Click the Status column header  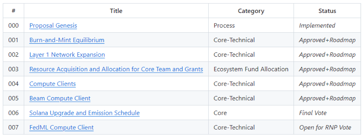coord(327,11)
